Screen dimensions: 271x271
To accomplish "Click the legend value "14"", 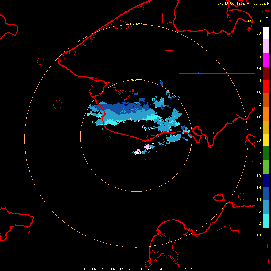I will coord(259,188).
